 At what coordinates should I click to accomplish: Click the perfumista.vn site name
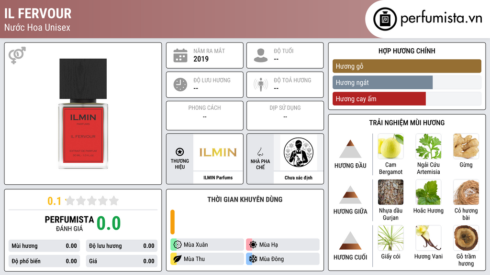(441, 18)
